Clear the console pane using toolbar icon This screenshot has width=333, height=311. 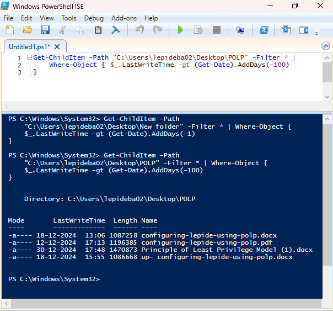point(116,30)
